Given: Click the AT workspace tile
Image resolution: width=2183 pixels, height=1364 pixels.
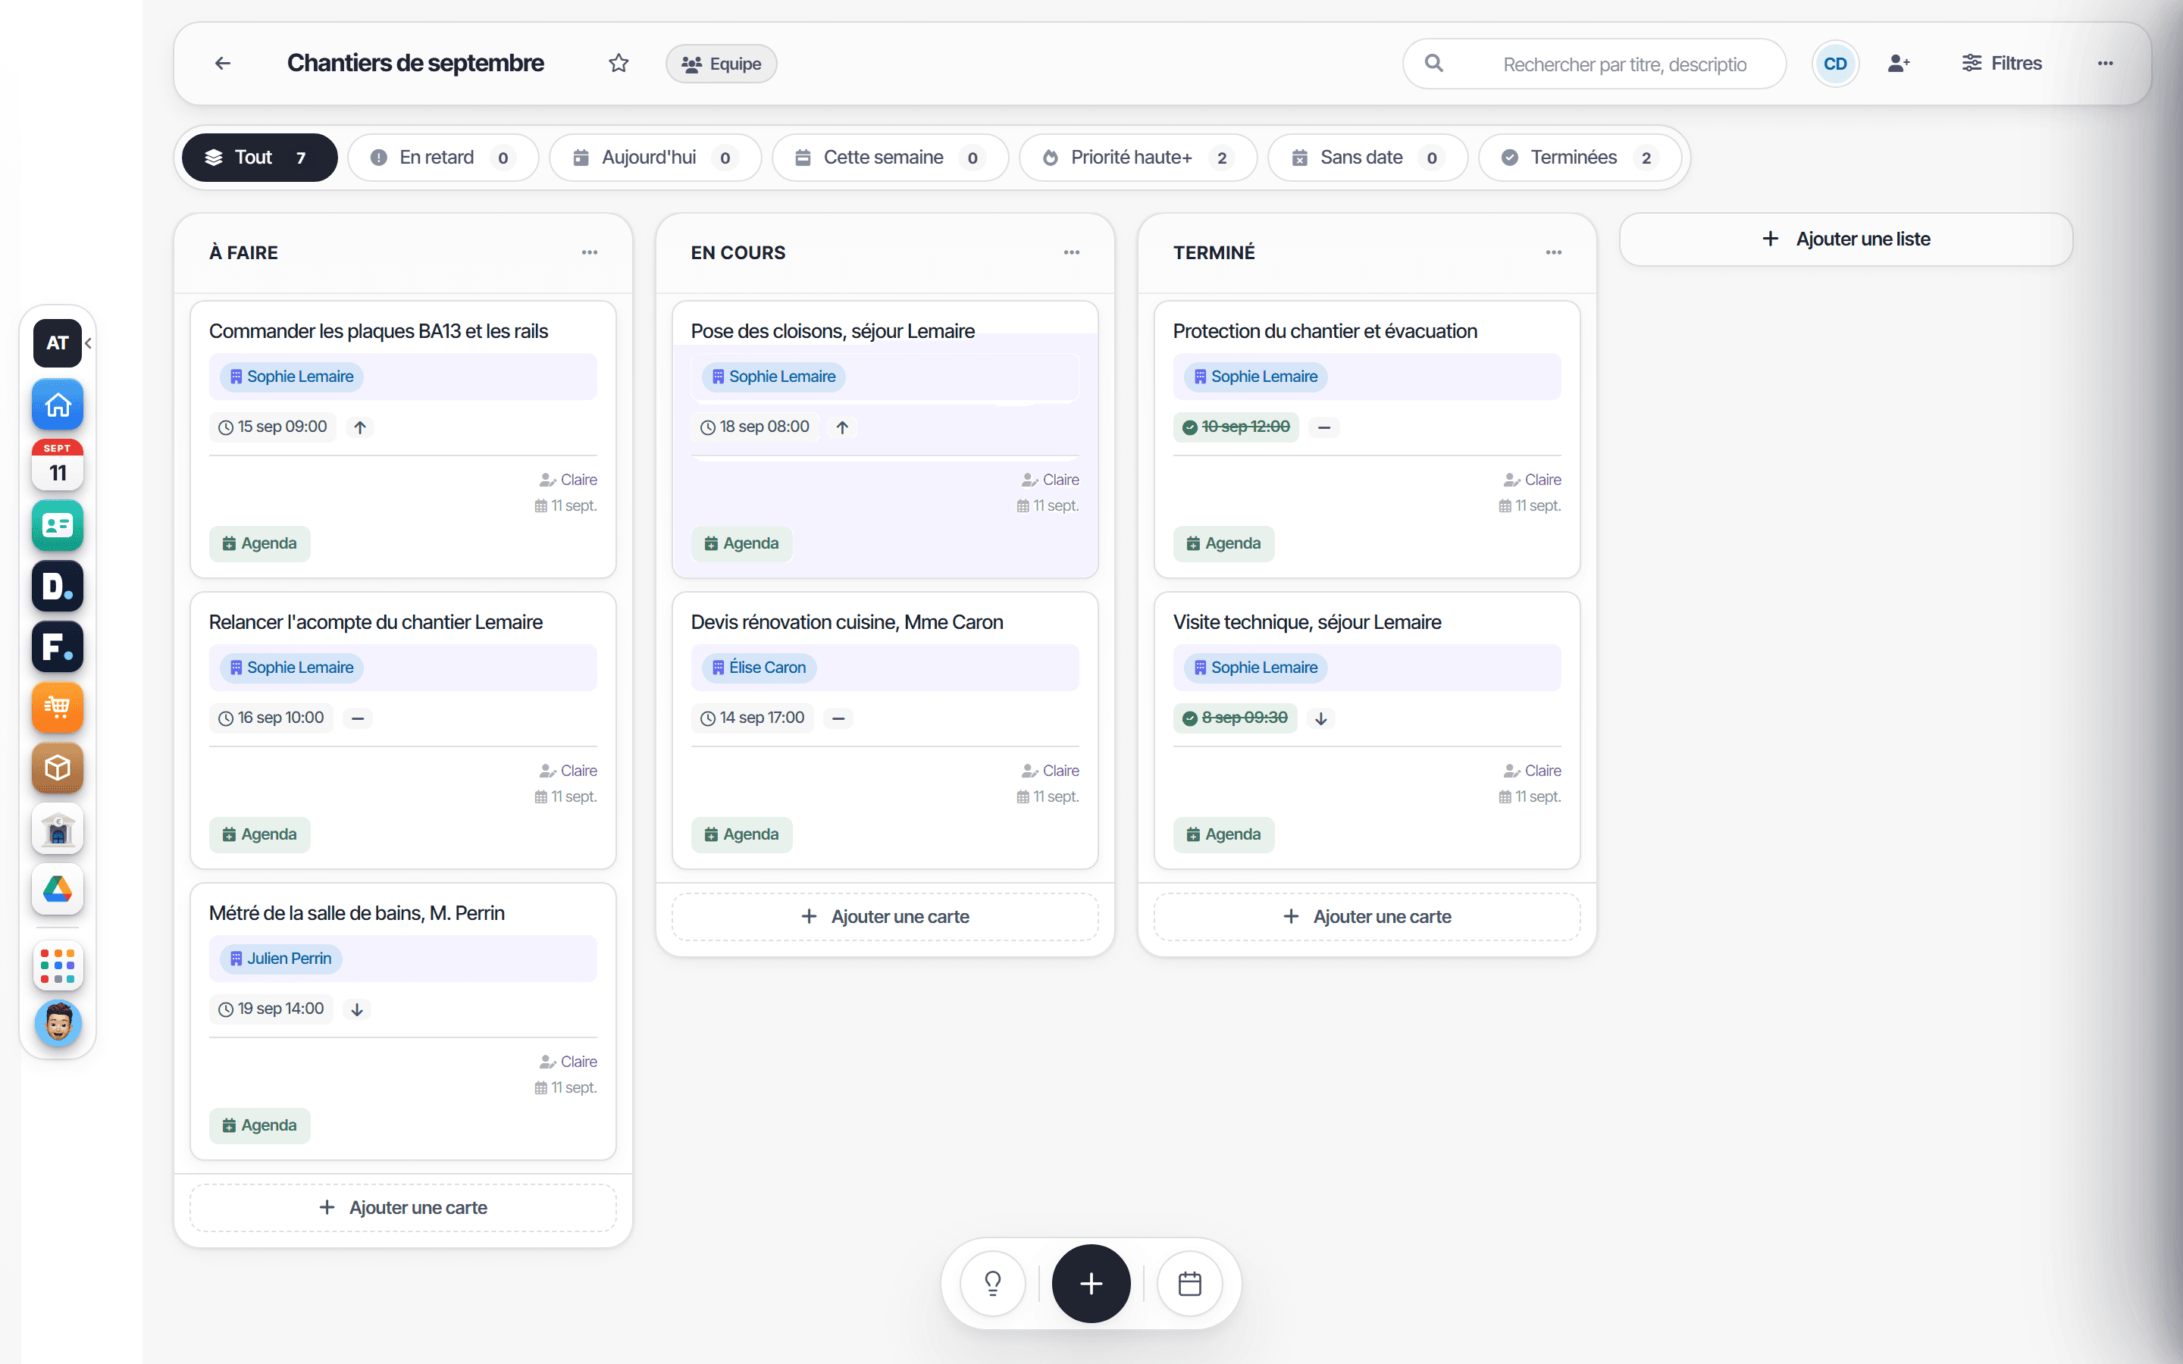Looking at the screenshot, I should point(58,343).
